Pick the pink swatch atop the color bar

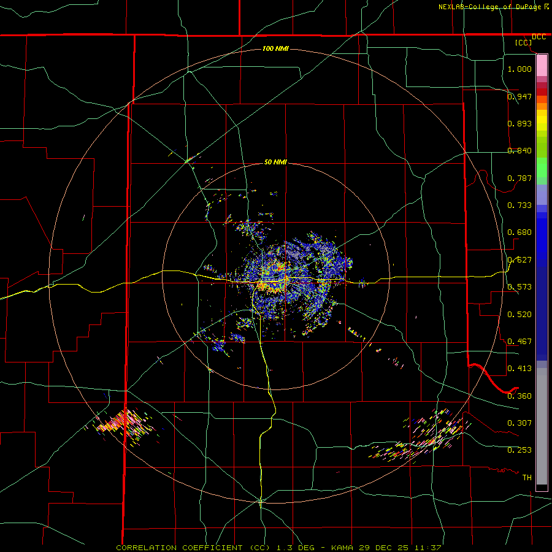(542, 66)
